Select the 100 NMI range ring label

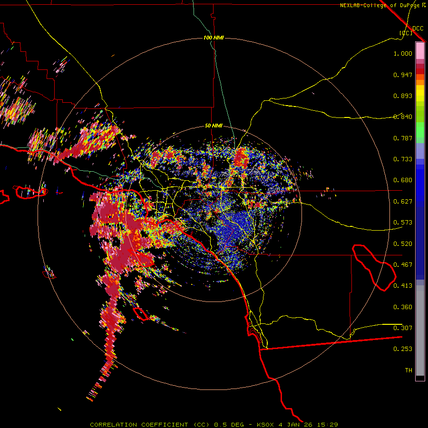tap(214, 38)
